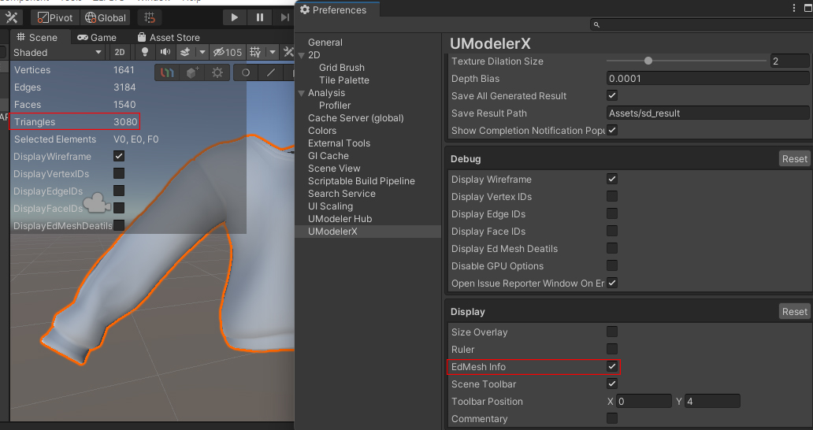
Task: Switch to the Scene tab
Action: point(37,37)
